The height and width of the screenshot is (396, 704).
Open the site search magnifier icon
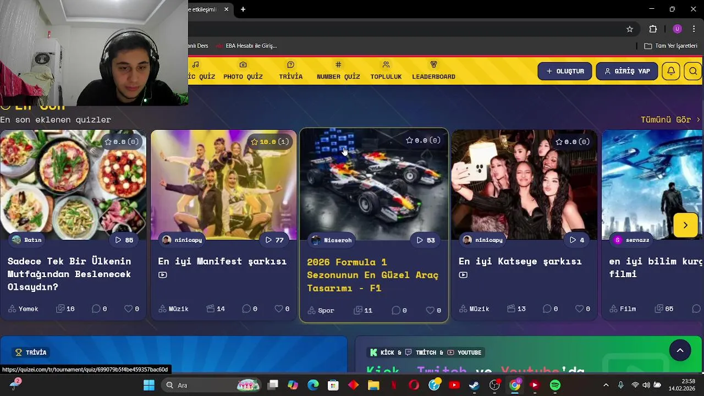pos(693,71)
